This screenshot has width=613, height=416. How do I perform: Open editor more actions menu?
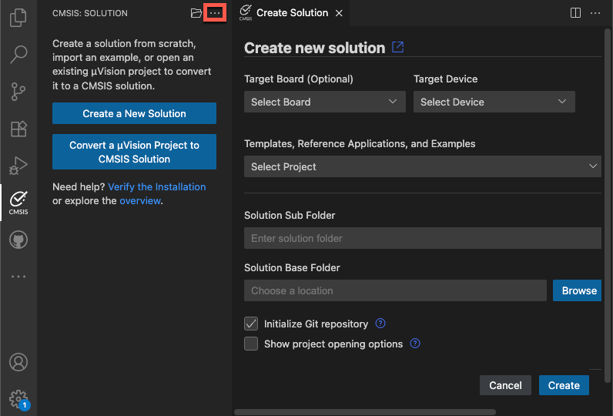click(595, 13)
